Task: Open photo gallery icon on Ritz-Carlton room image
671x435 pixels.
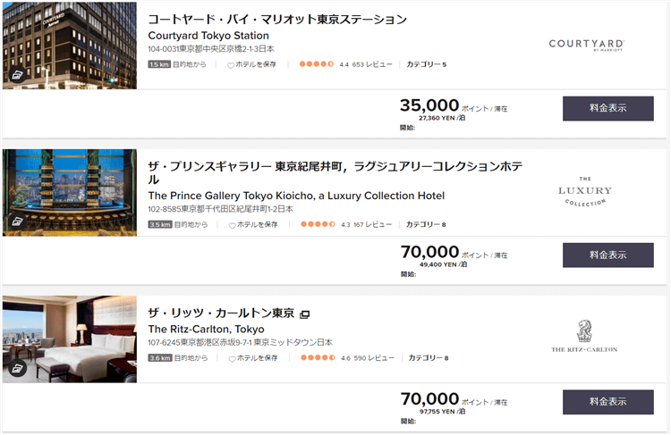Action: [x=16, y=368]
